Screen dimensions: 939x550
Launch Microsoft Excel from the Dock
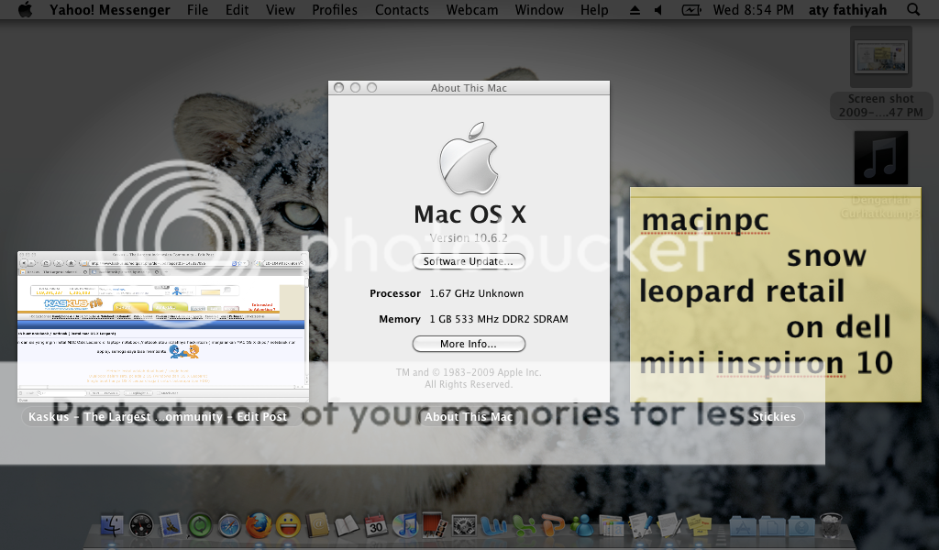[524, 526]
